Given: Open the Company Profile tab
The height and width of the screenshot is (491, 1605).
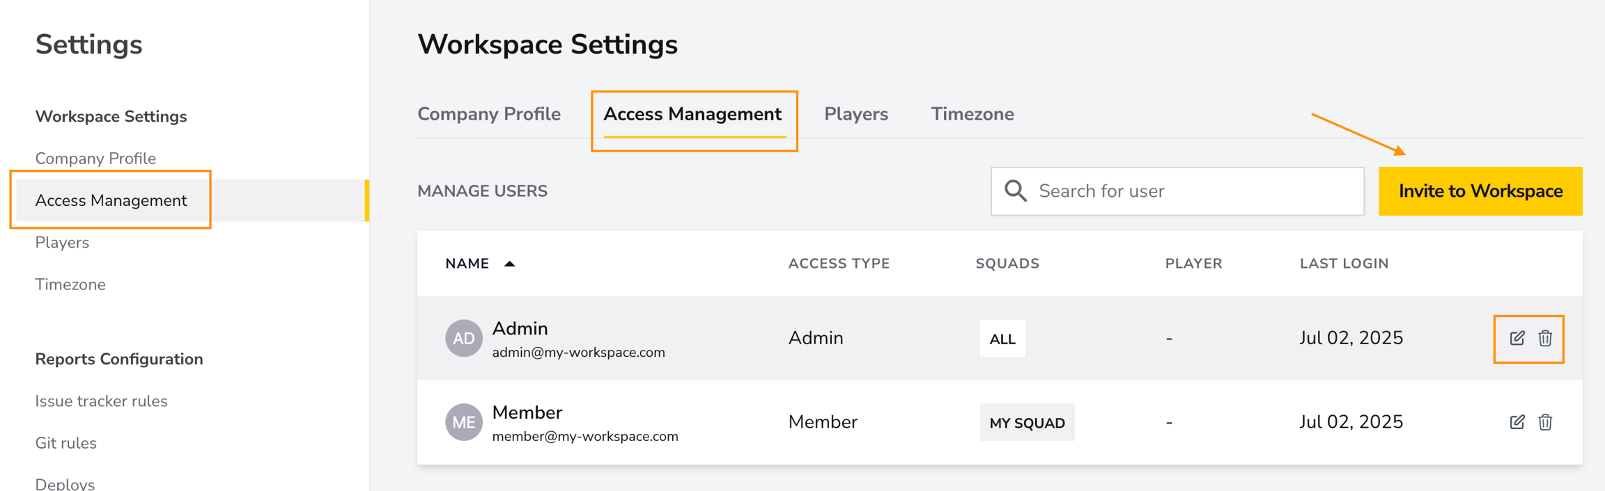Looking at the screenshot, I should tap(489, 114).
